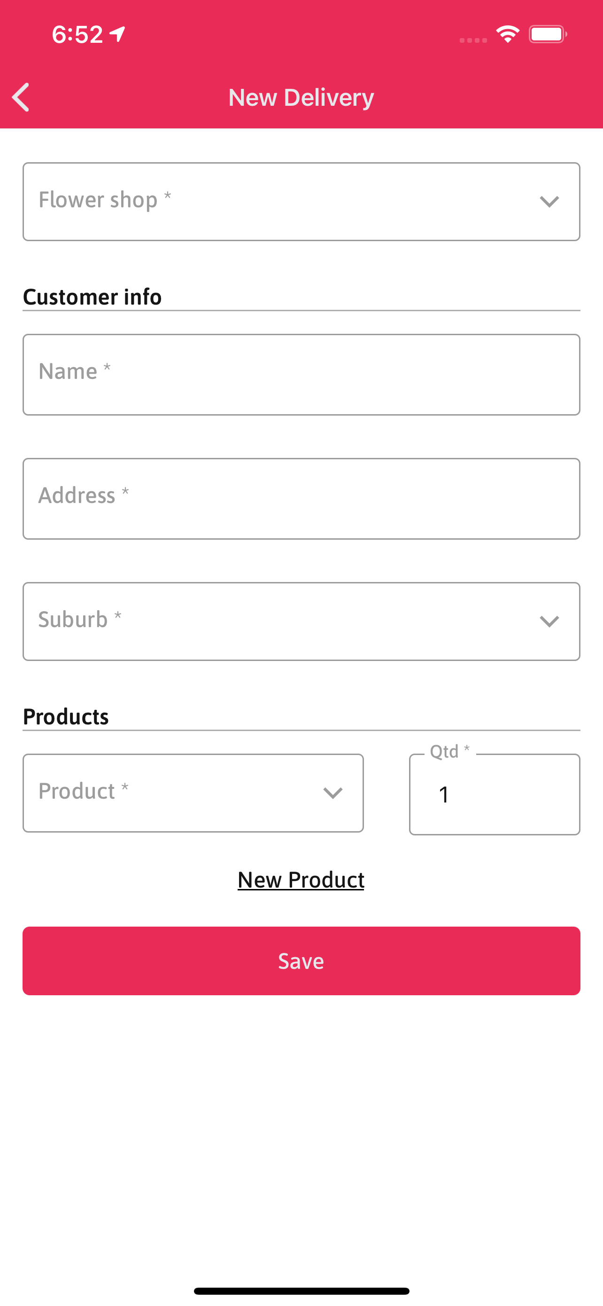Screen dimensions: 603x1306
Task: Open the Flower shop dropdown
Action: (x=301, y=202)
